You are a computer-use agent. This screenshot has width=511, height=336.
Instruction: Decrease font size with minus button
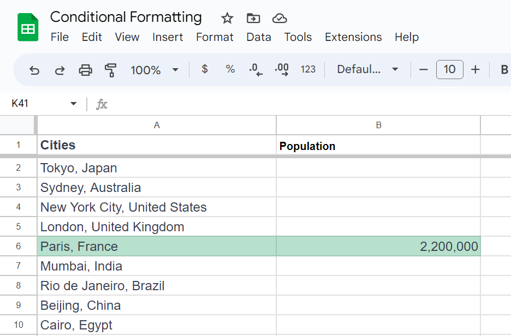(424, 69)
